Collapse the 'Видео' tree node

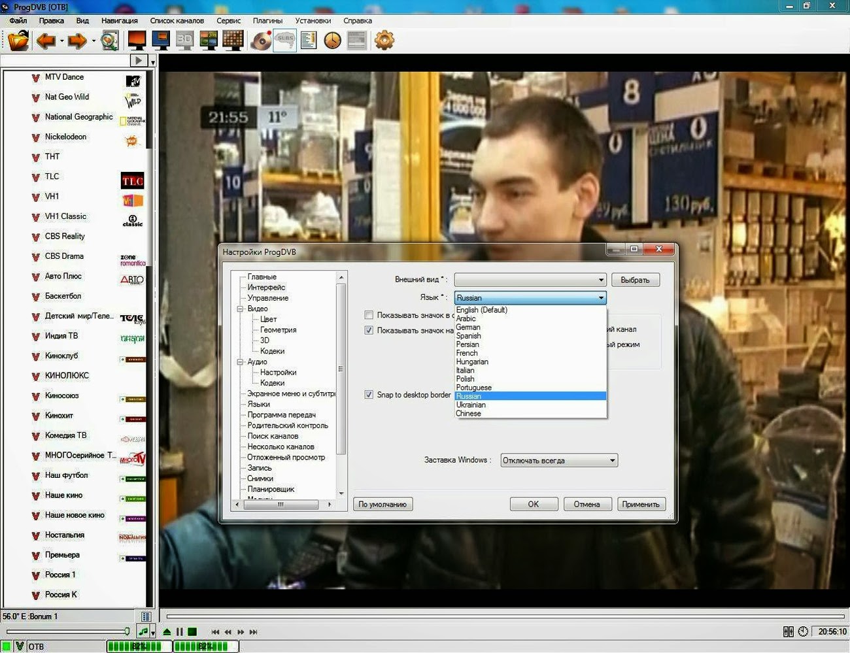(x=240, y=309)
